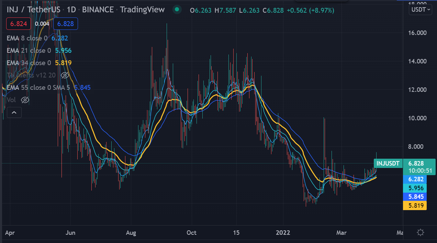The width and height of the screenshot is (437, 243).
Task: Open the USDT currency dropdown
Action: click(x=420, y=10)
